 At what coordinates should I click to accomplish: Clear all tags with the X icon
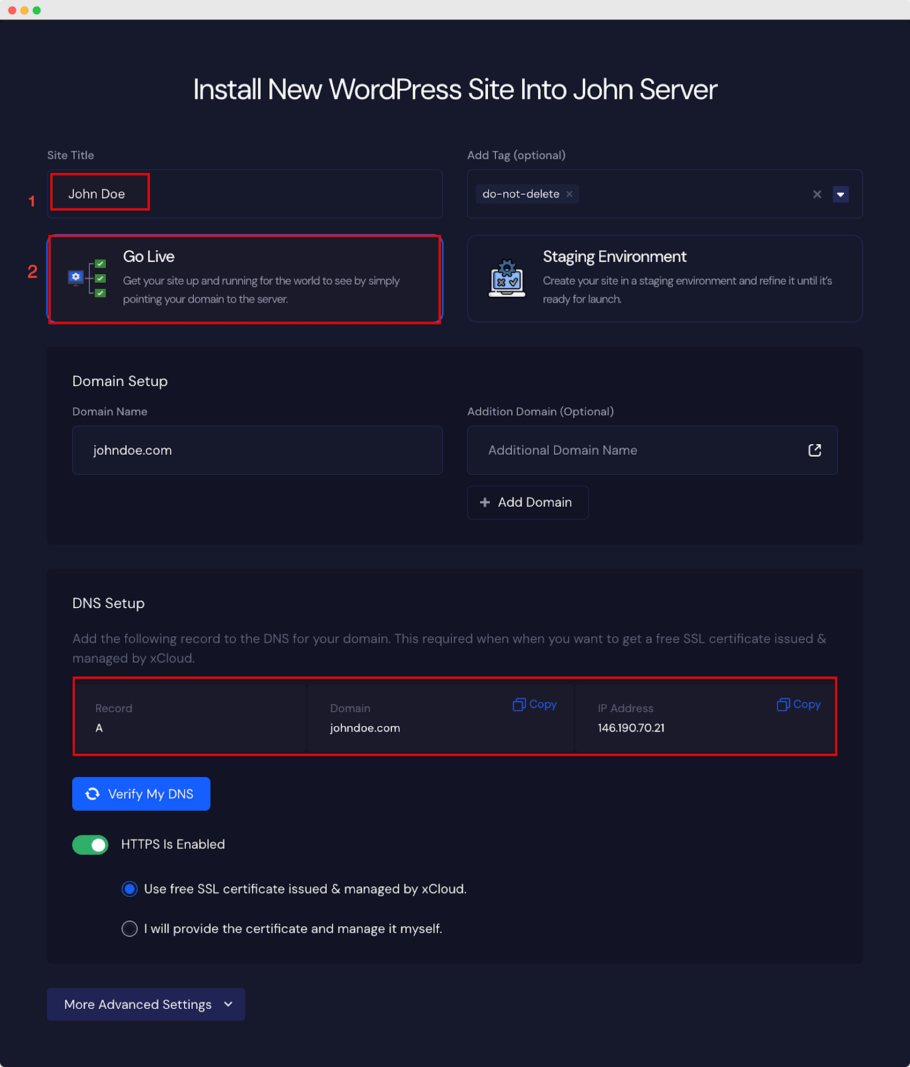point(817,194)
